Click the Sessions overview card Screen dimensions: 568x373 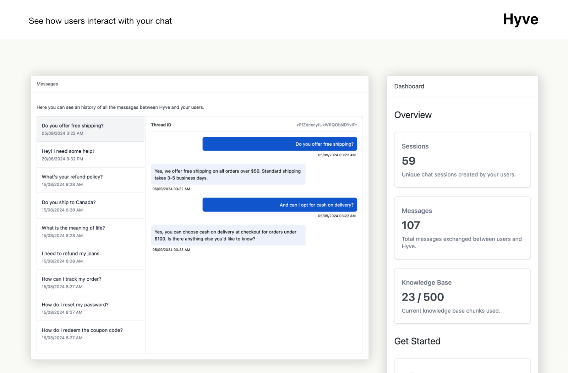[462, 160]
